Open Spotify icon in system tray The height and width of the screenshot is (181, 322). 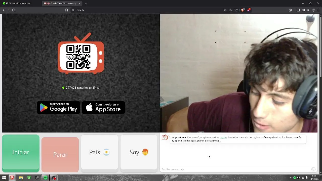(x=295, y=178)
